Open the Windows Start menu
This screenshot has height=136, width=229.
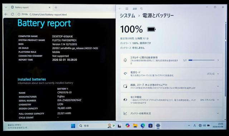pyautogui.click(x=73, y=126)
